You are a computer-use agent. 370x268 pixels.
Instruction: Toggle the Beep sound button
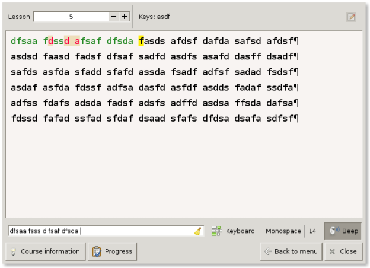(x=342, y=231)
